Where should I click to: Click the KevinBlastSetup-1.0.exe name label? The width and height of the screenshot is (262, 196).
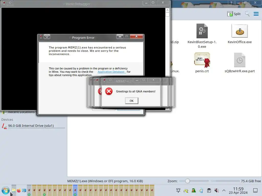[202, 44]
